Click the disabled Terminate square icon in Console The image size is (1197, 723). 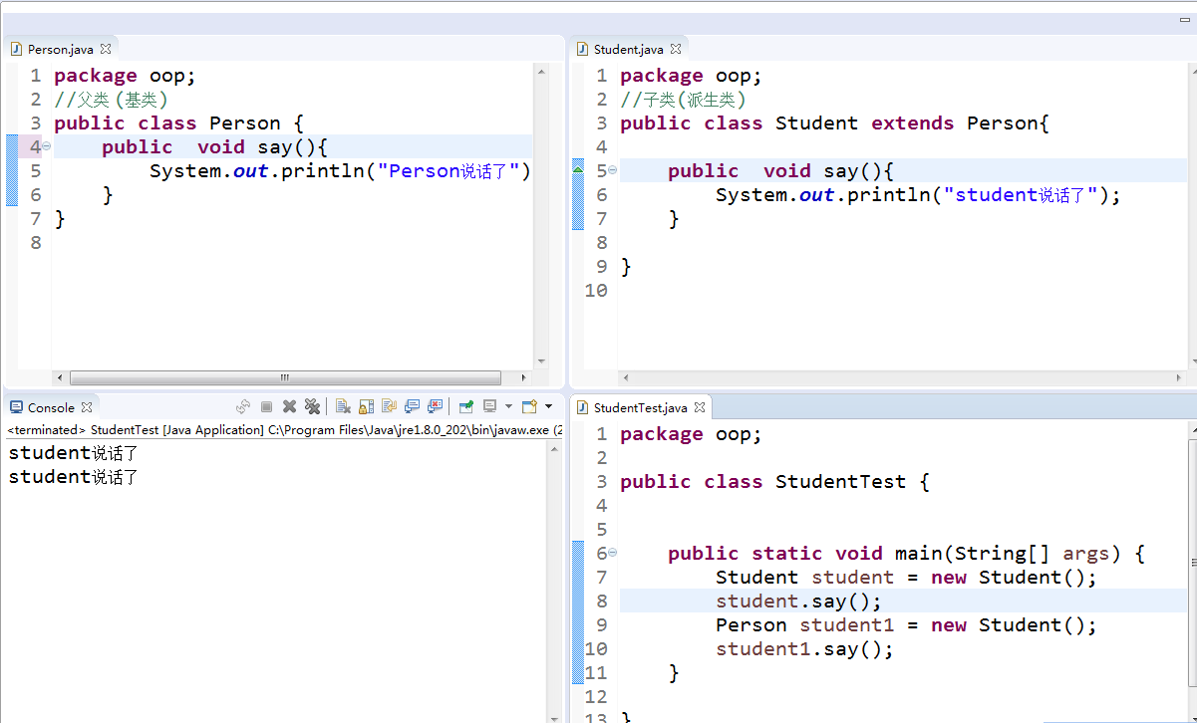tap(266, 406)
